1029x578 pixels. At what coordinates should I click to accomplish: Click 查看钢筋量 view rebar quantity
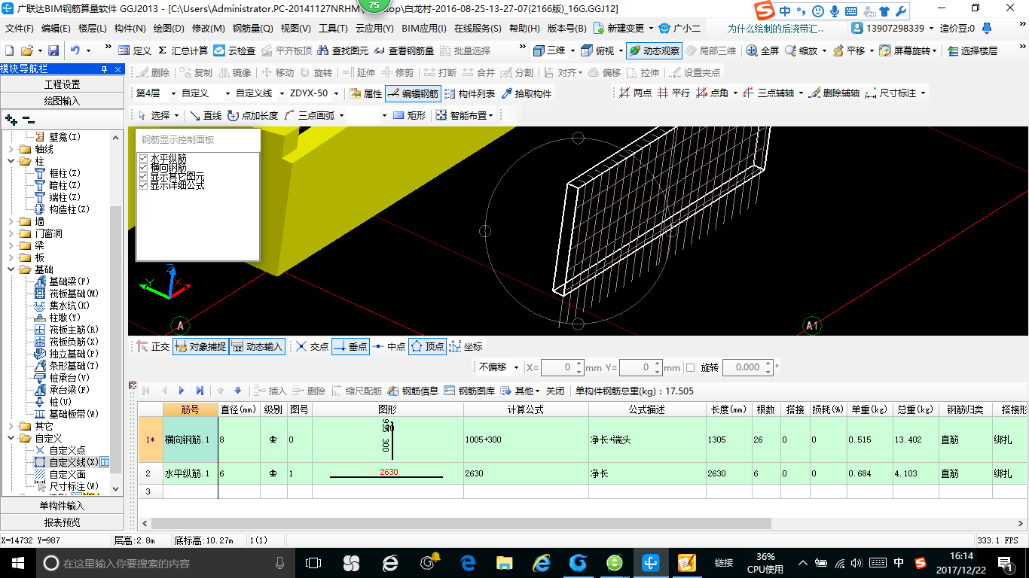[404, 50]
